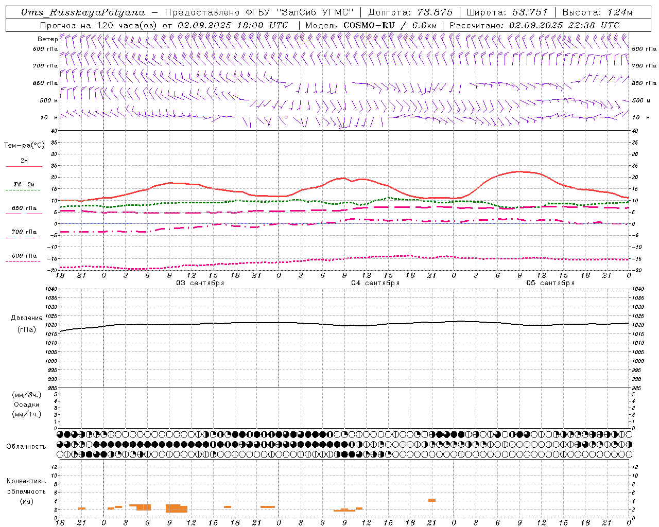Image resolution: width=659 pixels, height=527 pixels.
Task: Click the 700 гПа temperature legend entry
Action: click(x=24, y=232)
